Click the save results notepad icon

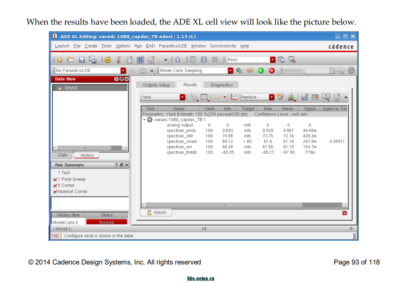(x=304, y=97)
